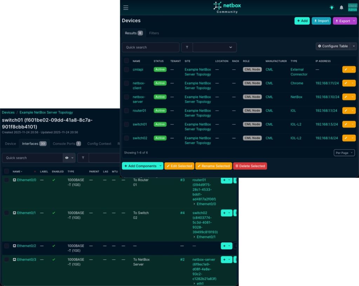Open the hamburger navigation menu
Screen dimensions: 359x286
pos(126,7)
